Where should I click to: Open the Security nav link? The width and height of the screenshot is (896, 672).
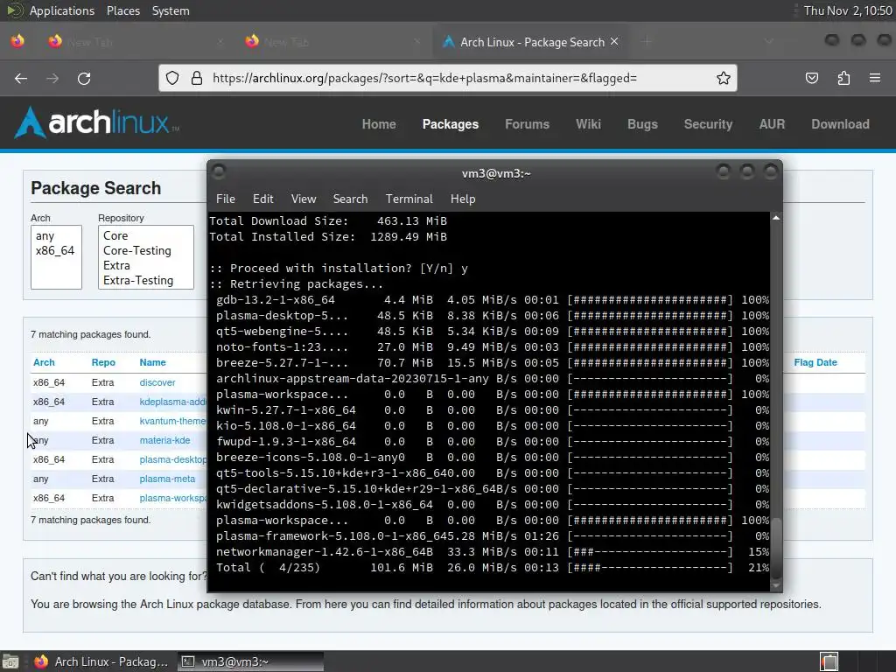click(x=708, y=124)
